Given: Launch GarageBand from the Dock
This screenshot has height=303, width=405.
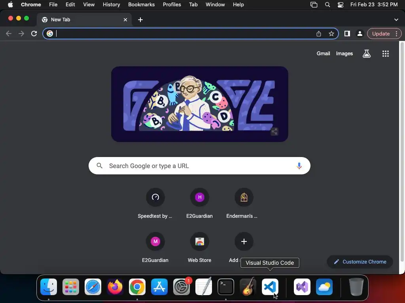Looking at the screenshot, I should 248,287.
